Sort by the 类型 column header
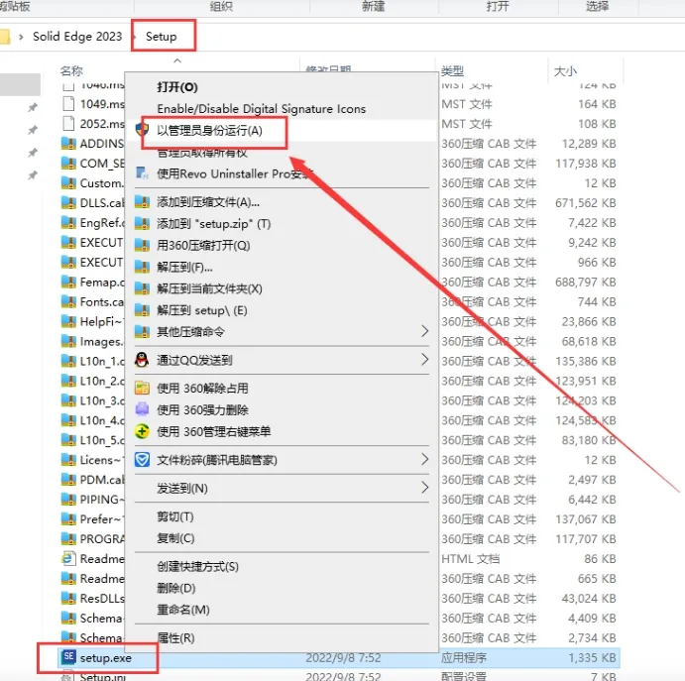685x681 pixels. (x=452, y=70)
